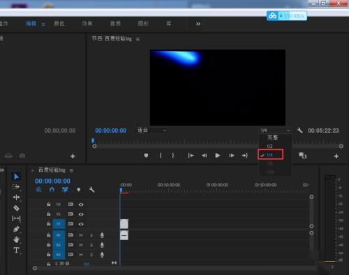349x275 pixels.
Task: Go to In point in Program Monitor
Action: click(191, 156)
